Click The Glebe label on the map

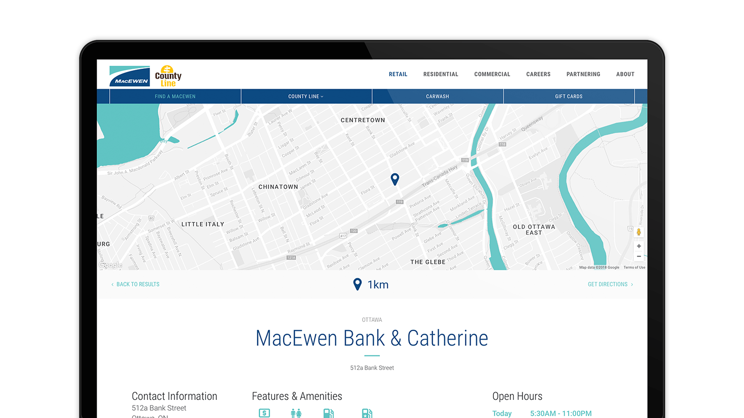tap(428, 262)
